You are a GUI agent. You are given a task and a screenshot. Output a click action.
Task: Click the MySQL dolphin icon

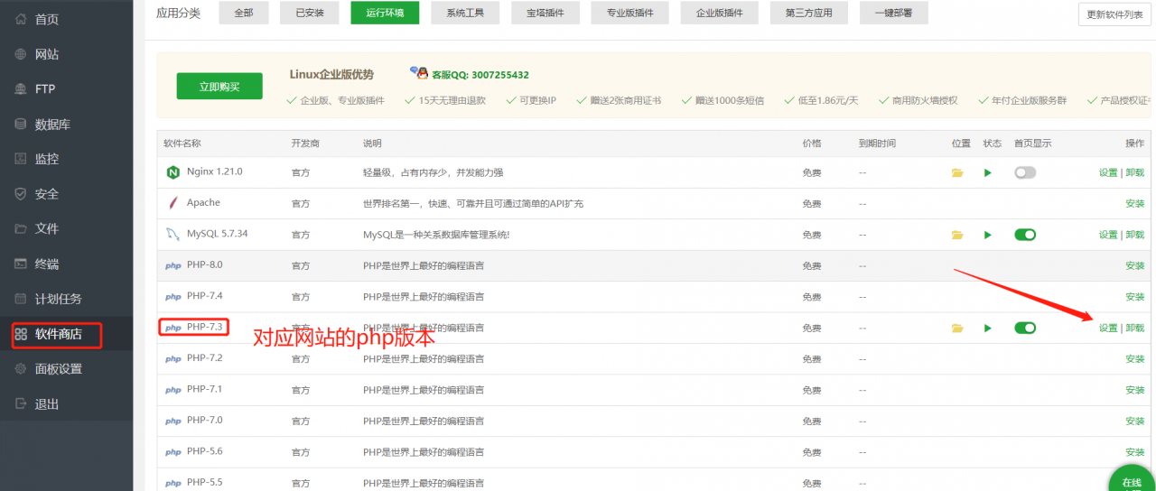click(172, 235)
